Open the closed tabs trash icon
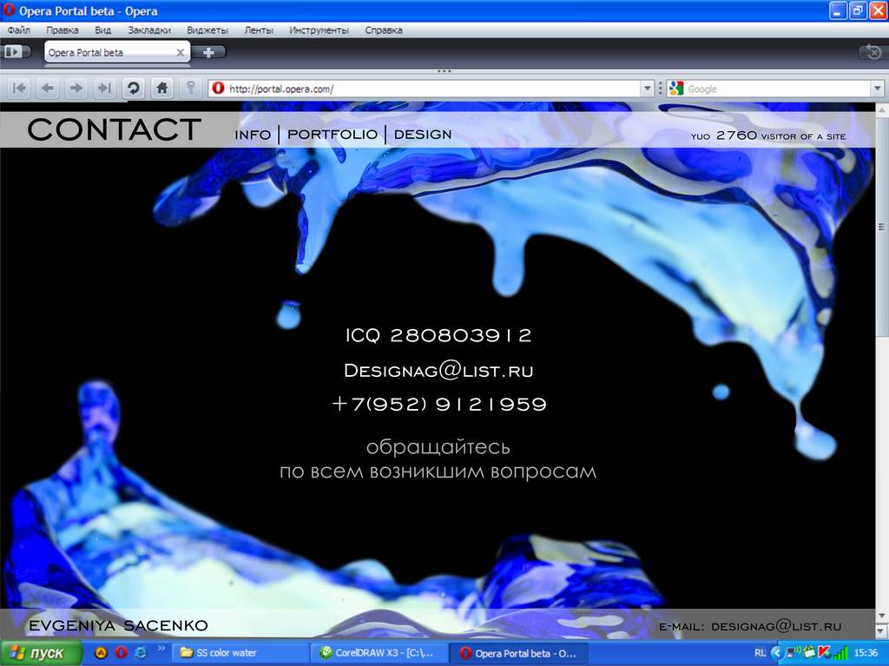The image size is (889, 666). coord(873,52)
